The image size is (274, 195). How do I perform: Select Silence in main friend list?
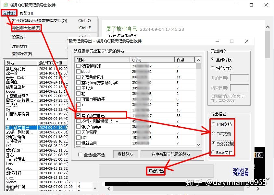tap(11, 182)
